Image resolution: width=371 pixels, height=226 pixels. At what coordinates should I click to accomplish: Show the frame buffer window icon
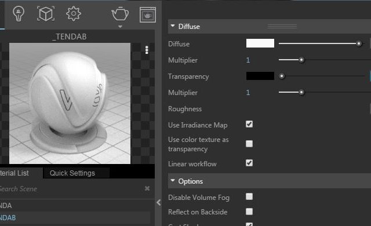click(148, 15)
